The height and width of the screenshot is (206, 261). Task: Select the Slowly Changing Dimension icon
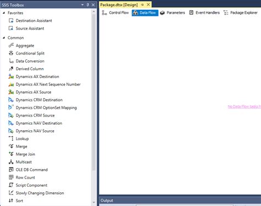[11, 193]
